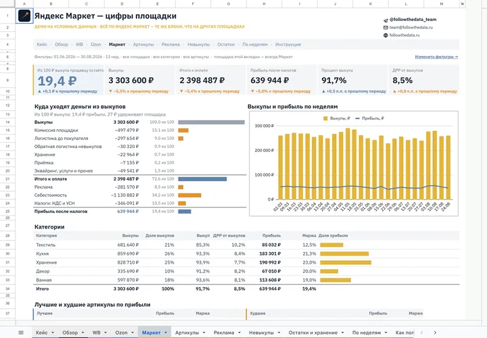
Task: Click Артикулы in the top navigation row
Action: 143,45
